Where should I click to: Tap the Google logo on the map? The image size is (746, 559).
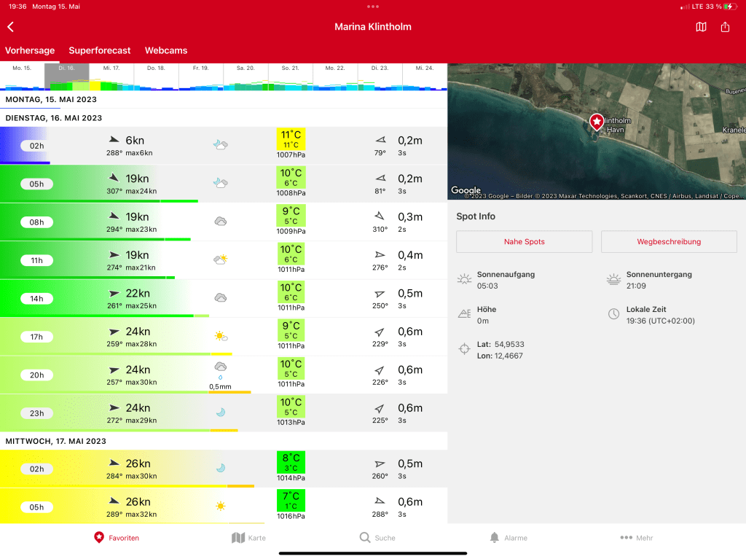pyautogui.click(x=466, y=191)
